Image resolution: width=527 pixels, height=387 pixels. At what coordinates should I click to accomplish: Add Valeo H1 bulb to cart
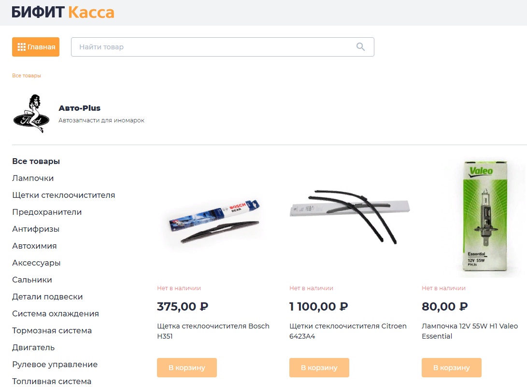tap(451, 368)
